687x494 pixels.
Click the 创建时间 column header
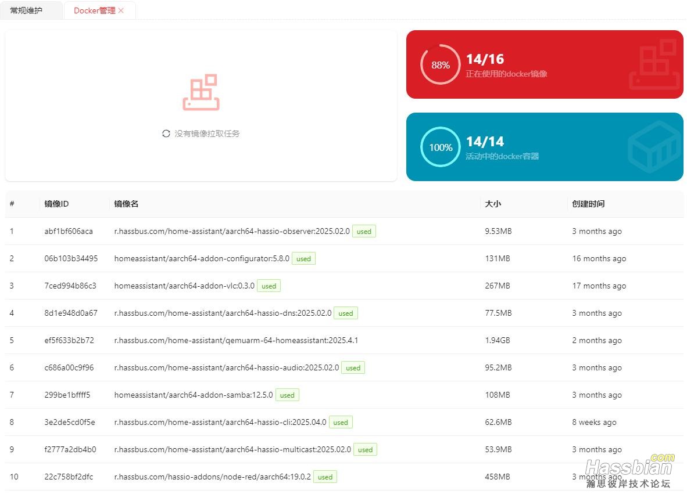[x=588, y=204]
